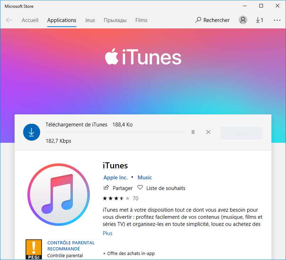Expand description with the Plus link
Image resolution: width=286 pixels, height=260 pixels.
107,233
